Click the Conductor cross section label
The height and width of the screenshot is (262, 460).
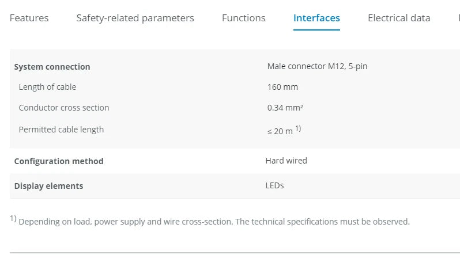click(64, 108)
